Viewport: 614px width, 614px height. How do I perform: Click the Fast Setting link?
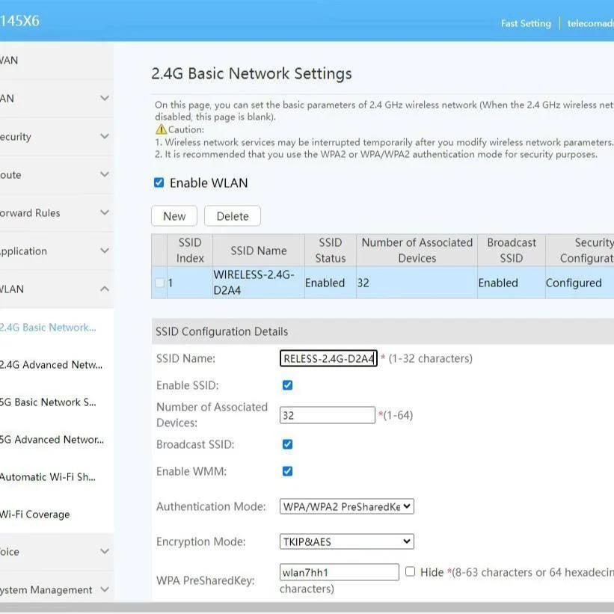pos(525,23)
